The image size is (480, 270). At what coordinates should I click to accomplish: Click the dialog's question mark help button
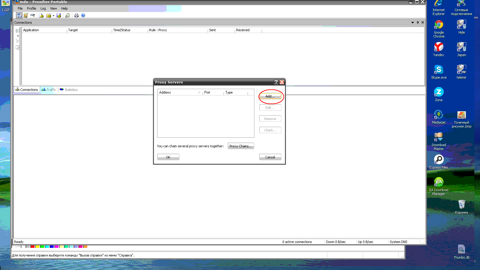coord(276,82)
